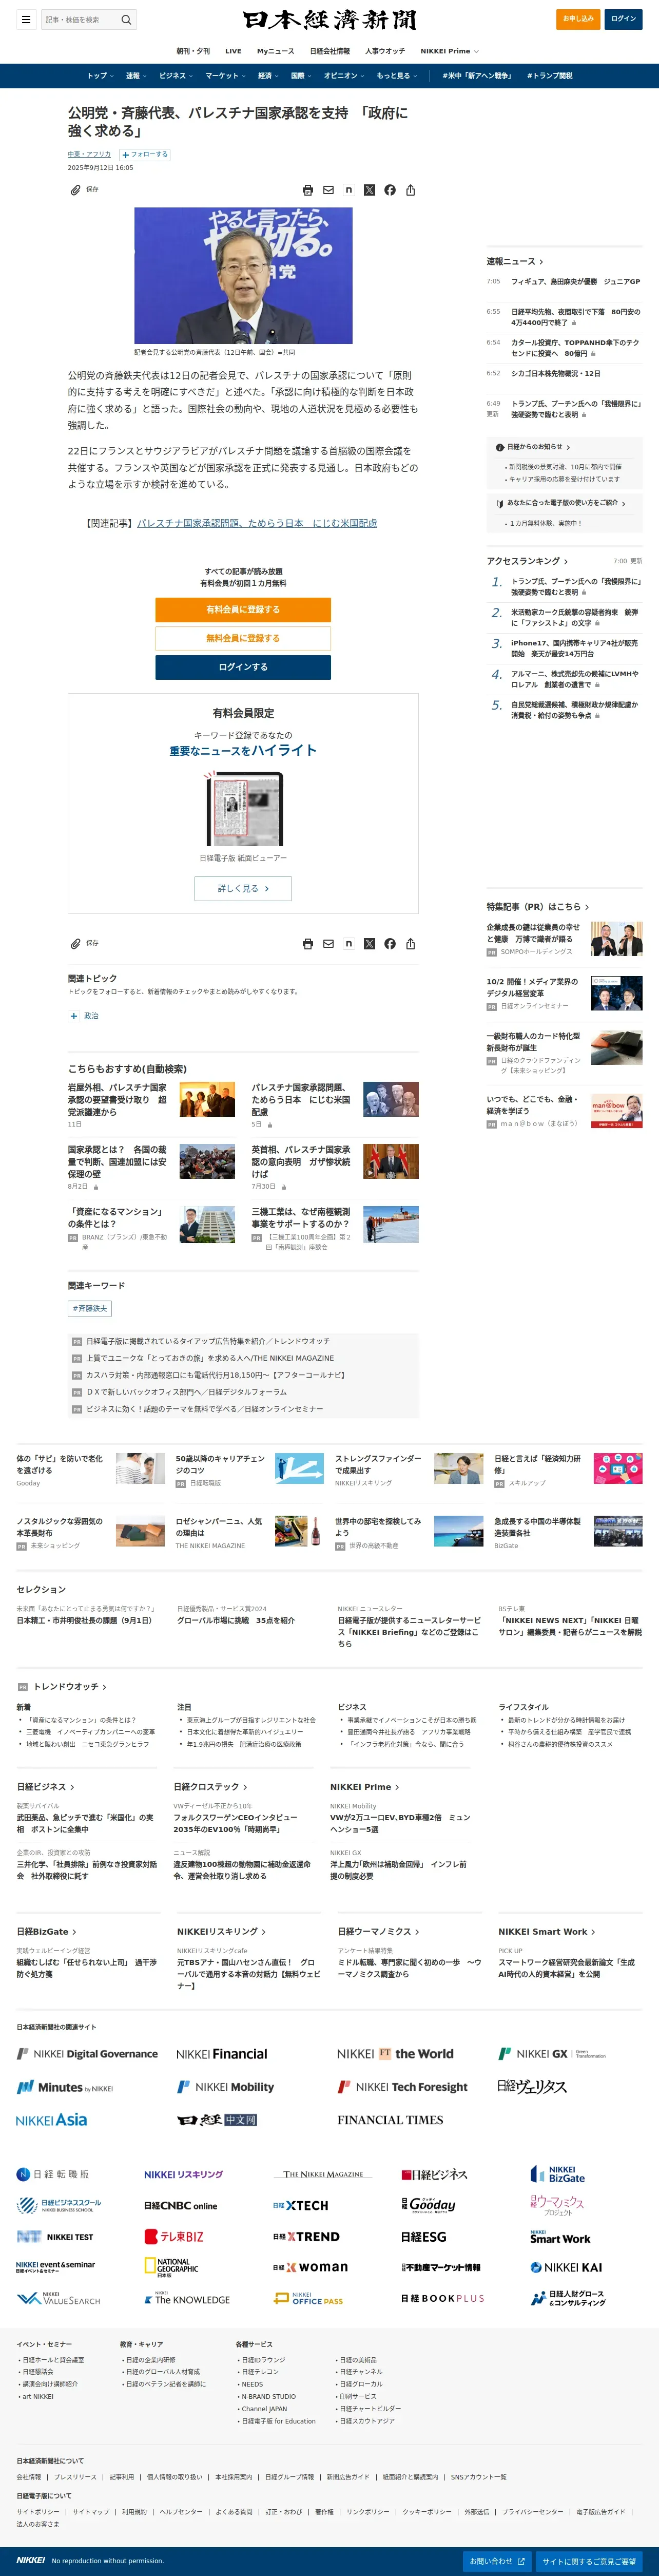Open the アクセスランキング section heading
The image size is (659, 2576).
(527, 561)
